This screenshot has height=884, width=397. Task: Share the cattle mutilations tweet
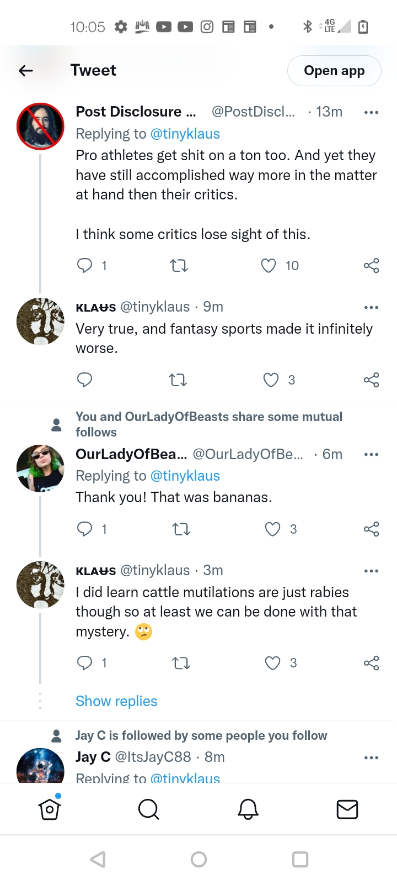[371, 663]
